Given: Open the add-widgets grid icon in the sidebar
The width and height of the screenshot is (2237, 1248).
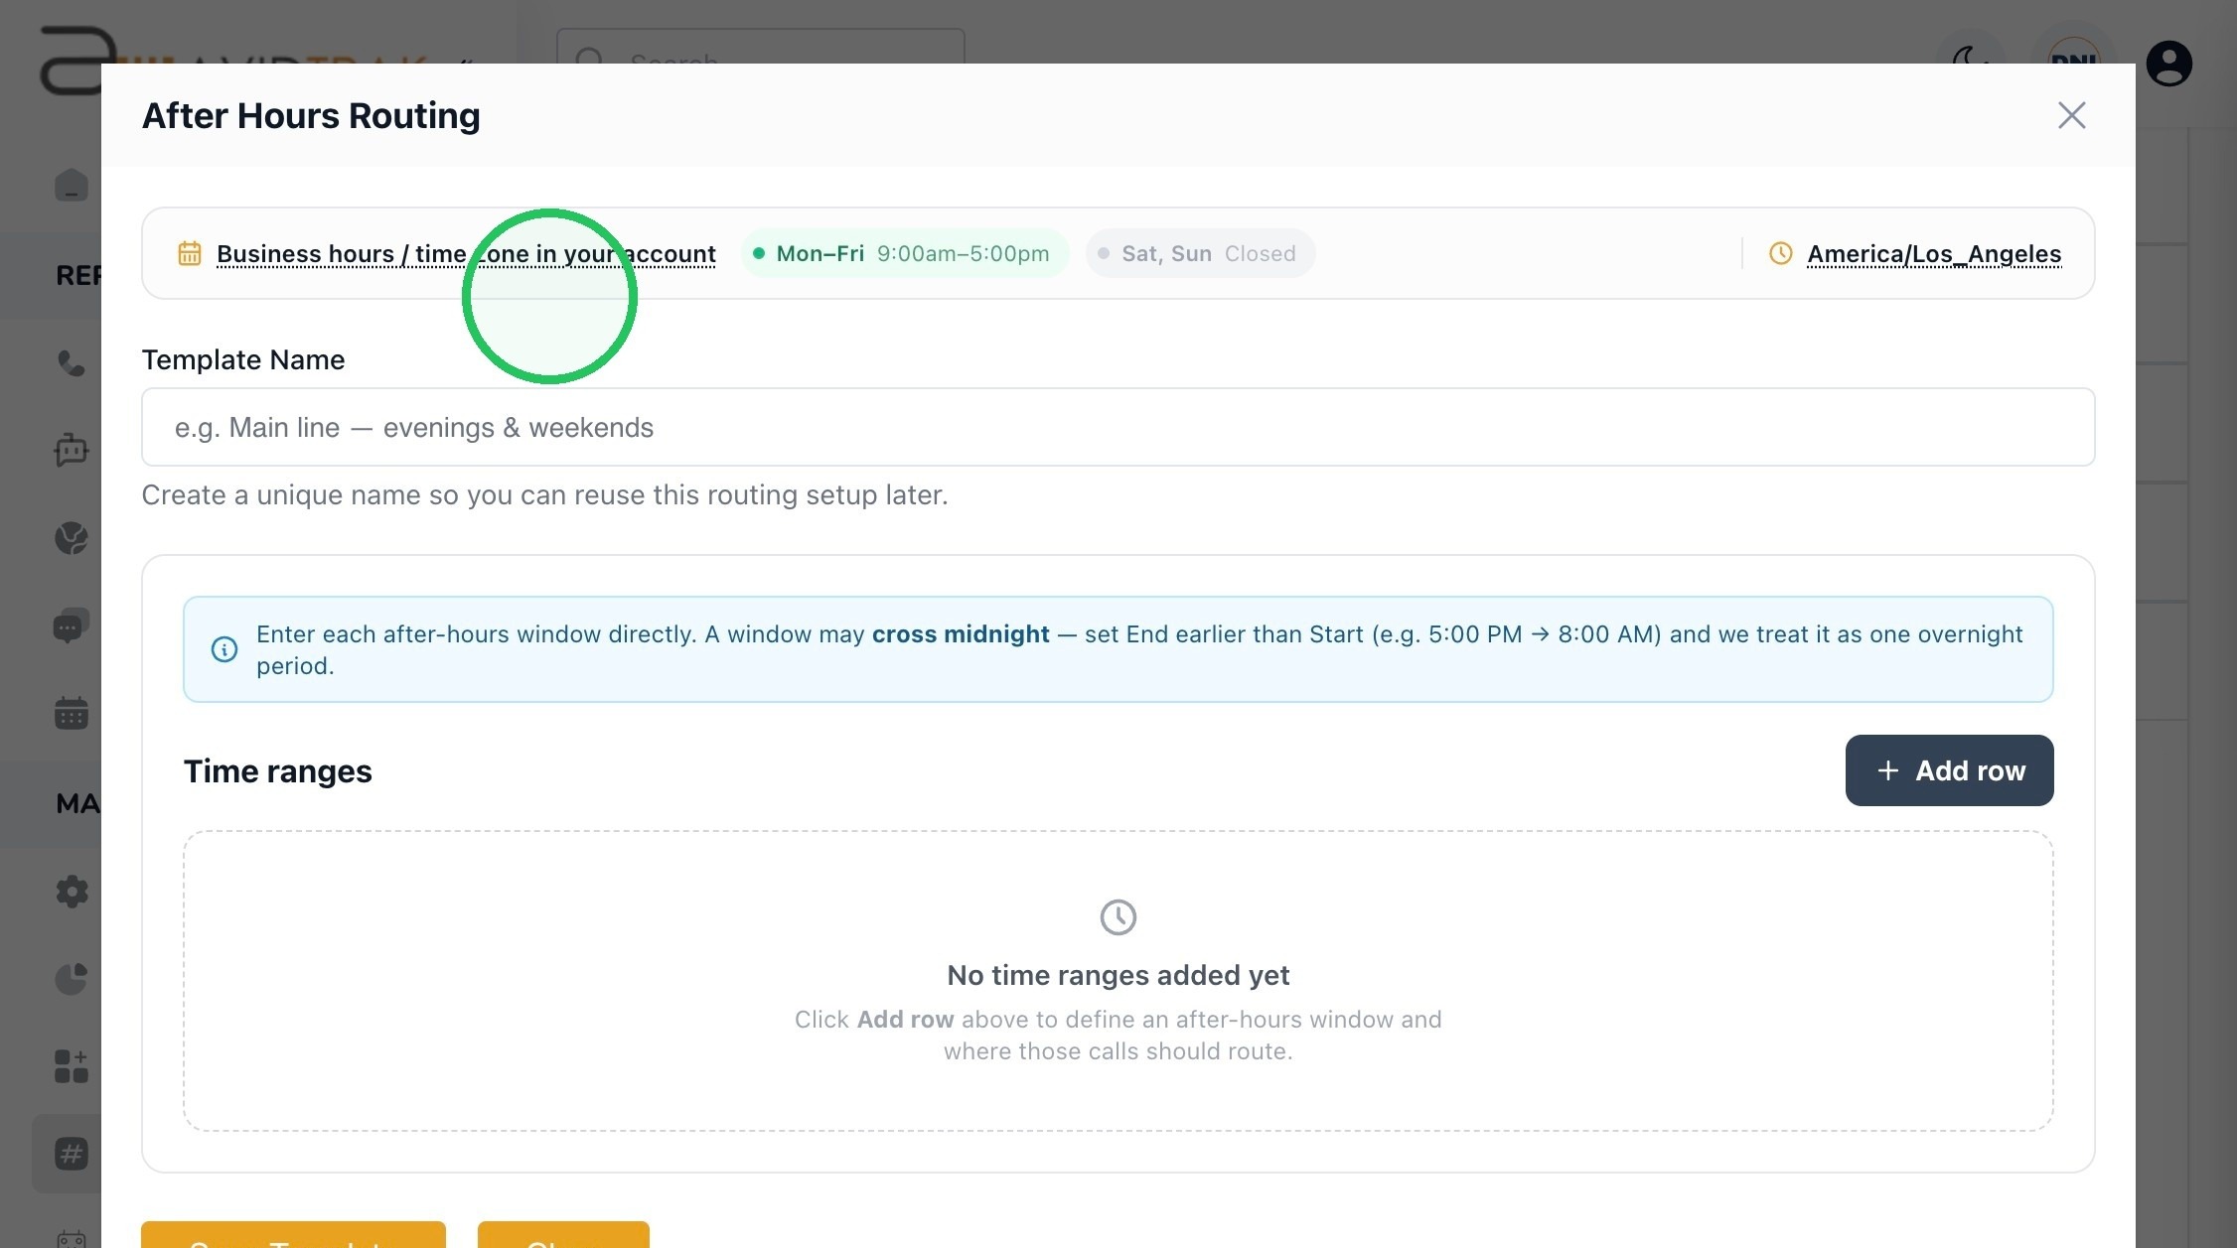Looking at the screenshot, I should pyautogui.click(x=72, y=1066).
